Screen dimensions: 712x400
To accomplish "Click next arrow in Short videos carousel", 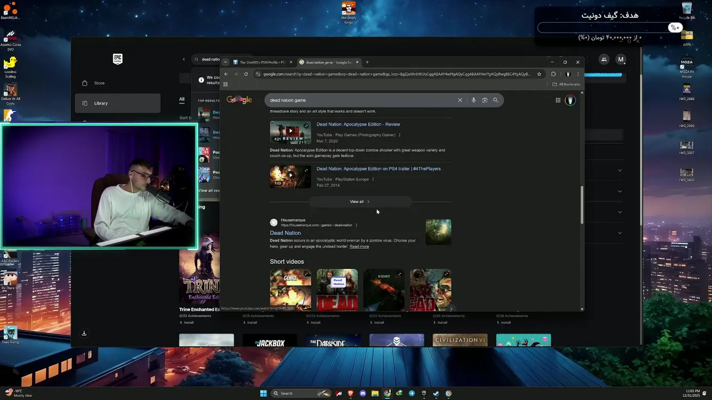I will coord(451,308).
